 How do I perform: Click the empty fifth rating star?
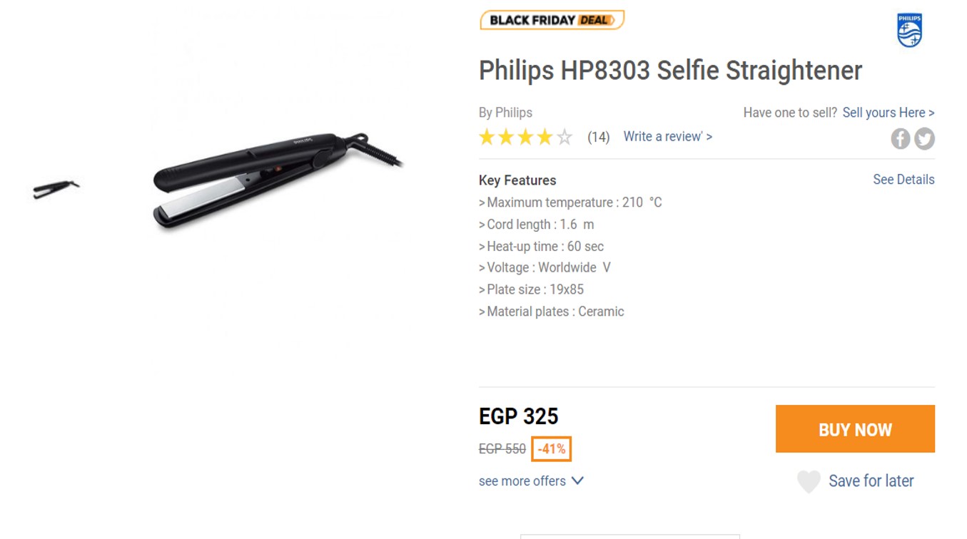point(564,137)
